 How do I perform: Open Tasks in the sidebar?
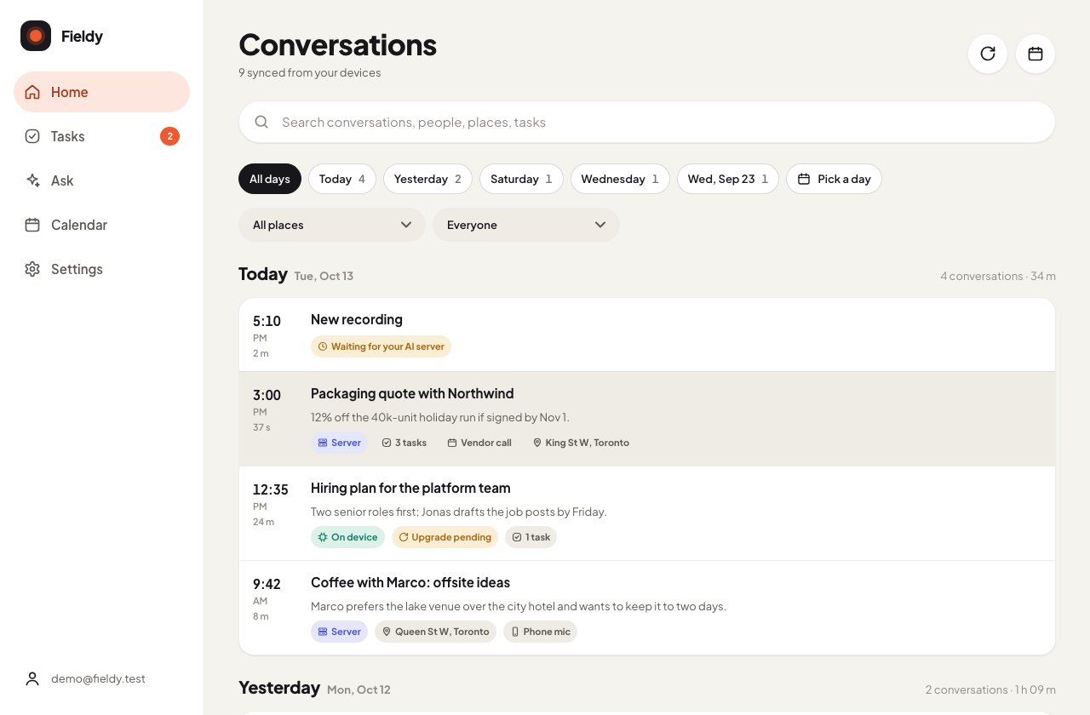[x=101, y=136]
